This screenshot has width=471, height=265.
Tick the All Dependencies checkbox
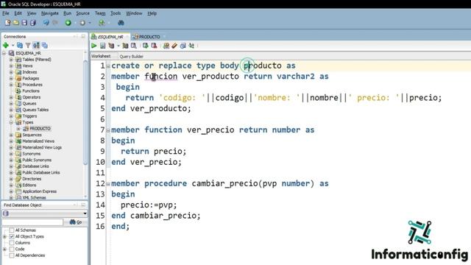[12, 255]
